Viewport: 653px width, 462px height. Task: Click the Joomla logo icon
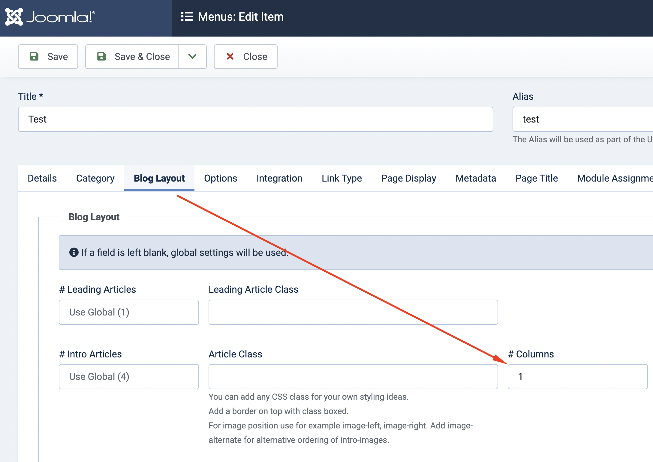pos(14,17)
